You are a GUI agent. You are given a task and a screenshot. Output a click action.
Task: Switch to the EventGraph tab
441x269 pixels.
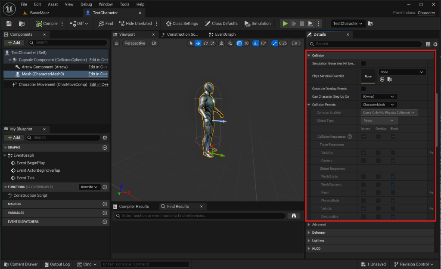[222, 34]
